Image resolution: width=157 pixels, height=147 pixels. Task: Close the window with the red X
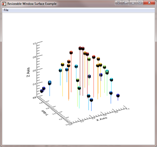pyautogui.click(x=149, y=2)
